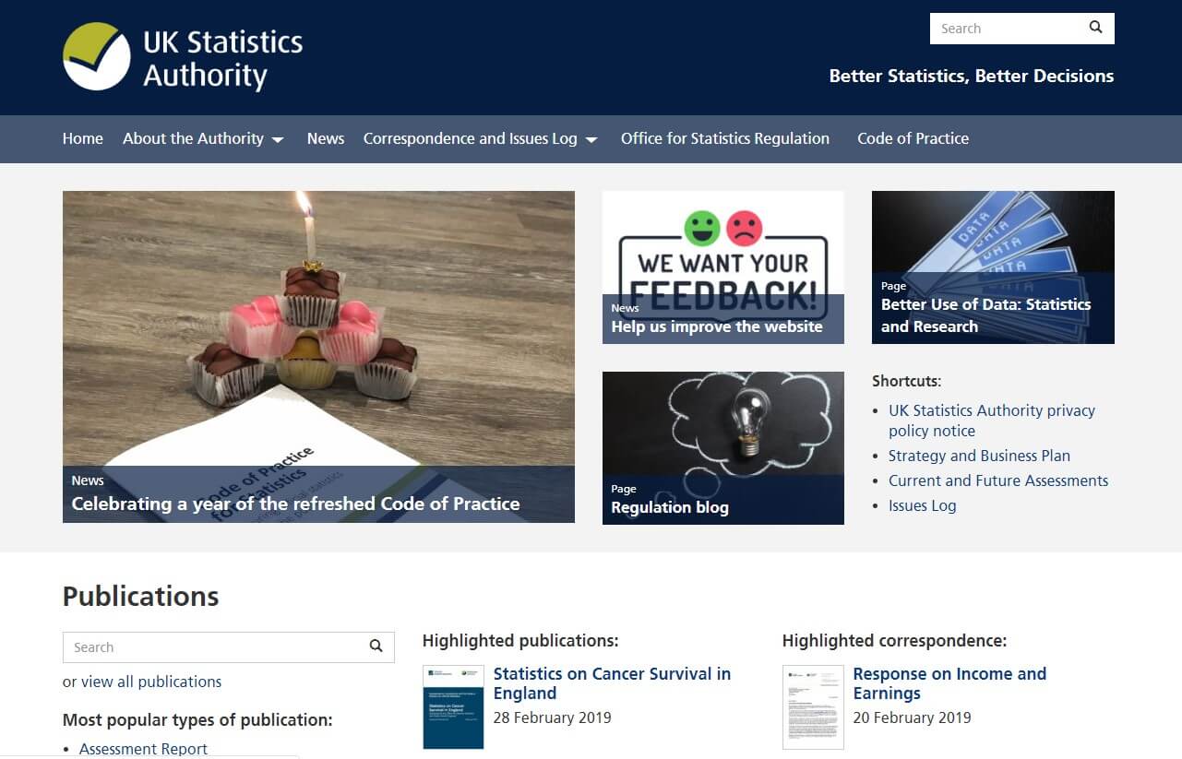Open 'Celebrating a year of the refreshed Code of Practice'

click(x=295, y=504)
